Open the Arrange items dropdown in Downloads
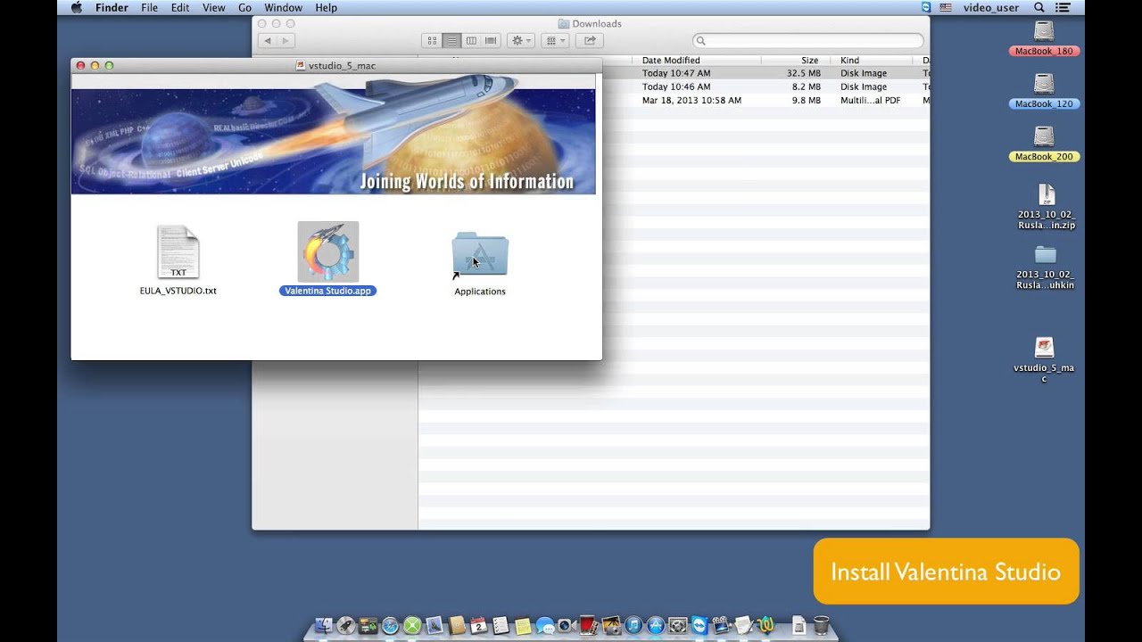 click(x=555, y=40)
